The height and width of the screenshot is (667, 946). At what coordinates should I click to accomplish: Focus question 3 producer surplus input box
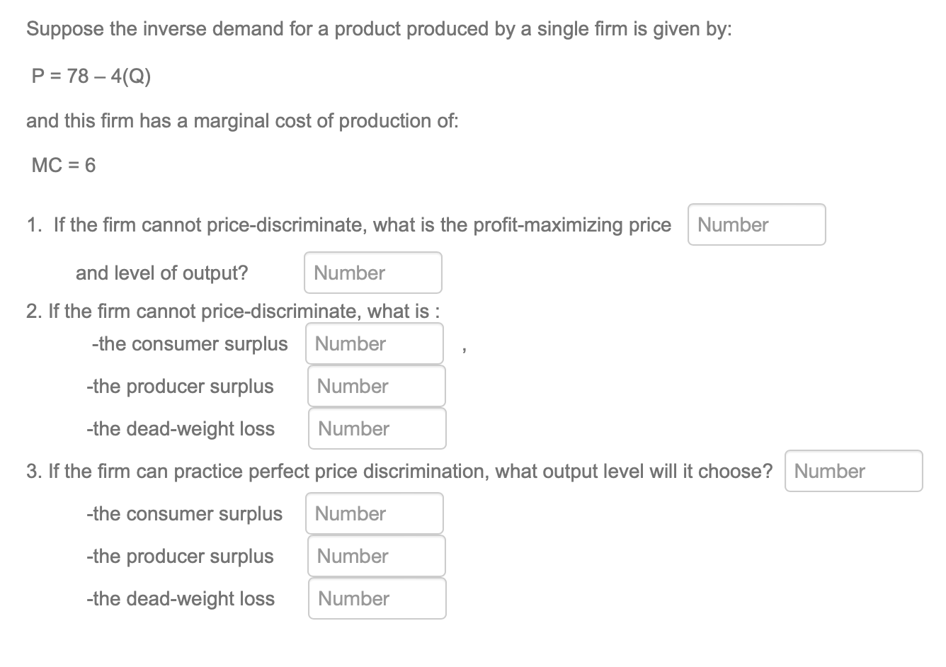pos(377,556)
